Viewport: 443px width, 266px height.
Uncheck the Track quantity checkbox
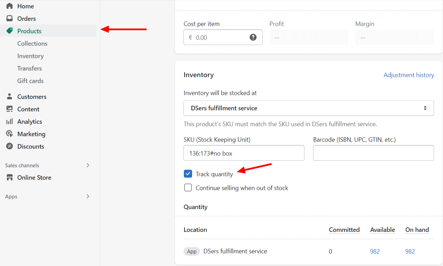[x=188, y=174]
